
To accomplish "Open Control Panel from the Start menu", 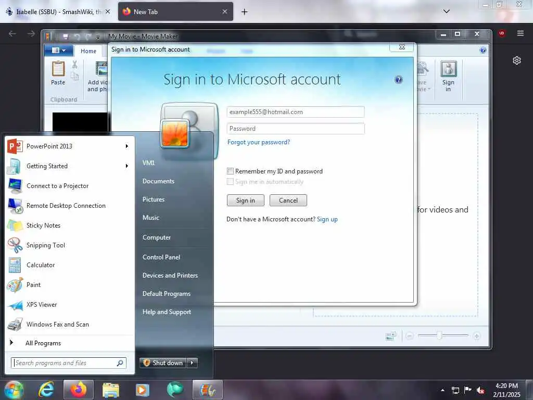I will (161, 257).
